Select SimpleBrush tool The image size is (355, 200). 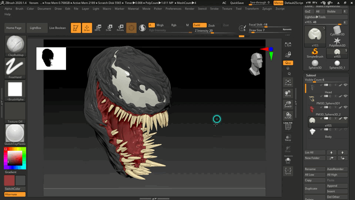tap(315, 53)
